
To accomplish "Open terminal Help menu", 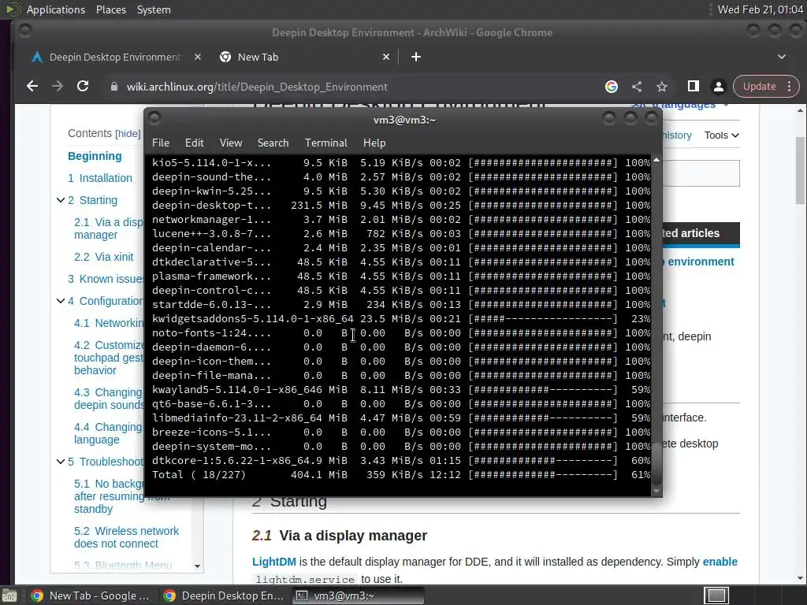I will click(374, 143).
